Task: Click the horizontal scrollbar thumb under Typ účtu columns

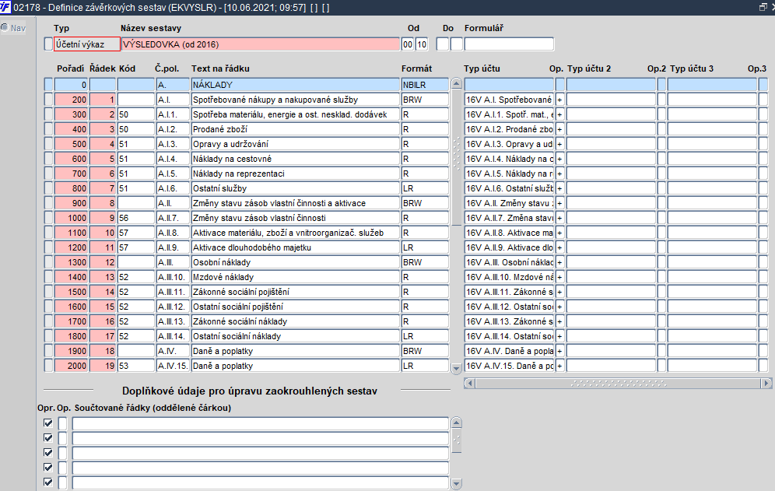Action: tap(618, 383)
